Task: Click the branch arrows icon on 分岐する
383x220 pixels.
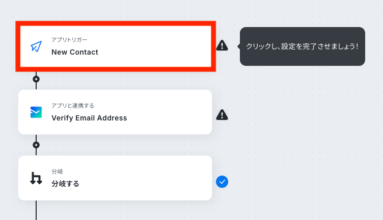Action: pos(36,178)
